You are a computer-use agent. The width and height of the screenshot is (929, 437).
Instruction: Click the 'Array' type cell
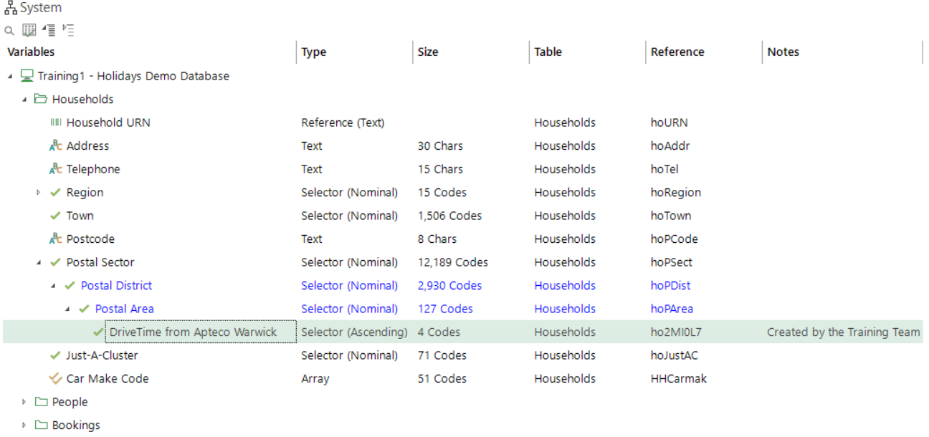click(x=315, y=378)
